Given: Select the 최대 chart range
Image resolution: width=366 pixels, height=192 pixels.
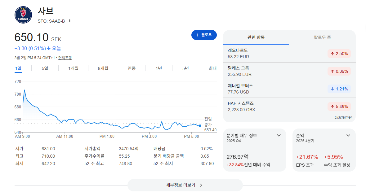Looking at the screenshot, I should (x=212, y=68).
